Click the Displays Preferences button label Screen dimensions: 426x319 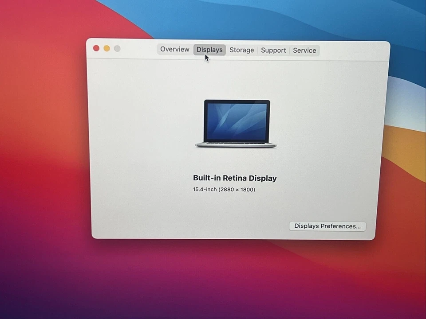[327, 226]
